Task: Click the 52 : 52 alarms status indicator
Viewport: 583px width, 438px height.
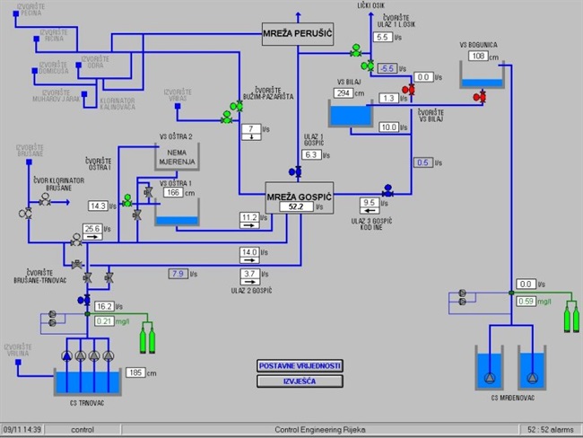Action: coord(551,430)
